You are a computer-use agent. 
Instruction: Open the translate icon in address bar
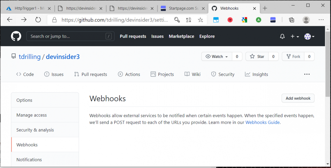click(189, 20)
